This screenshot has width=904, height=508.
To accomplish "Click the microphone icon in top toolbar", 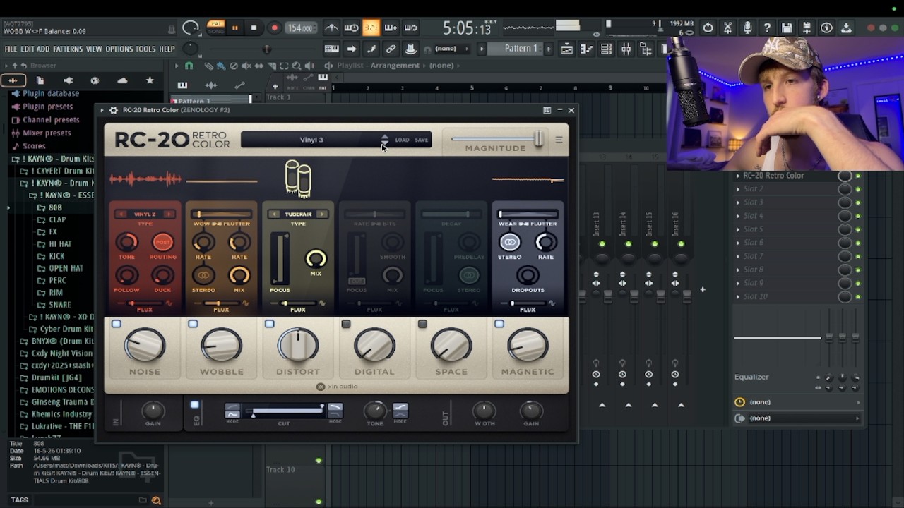I will point(747,28).
